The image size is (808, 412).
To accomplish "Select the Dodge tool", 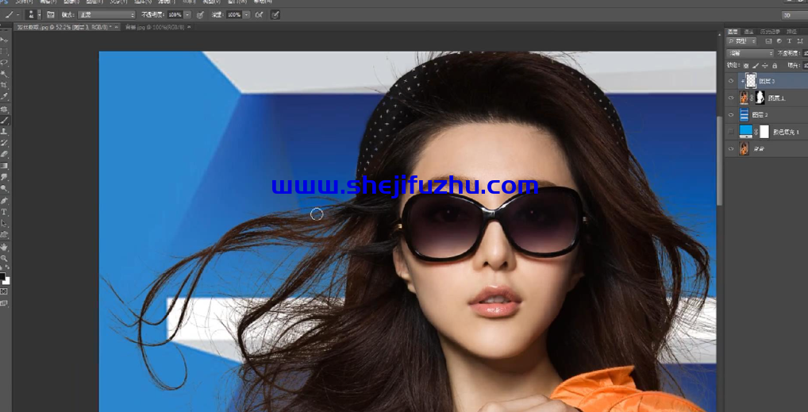I will [5, 189].
